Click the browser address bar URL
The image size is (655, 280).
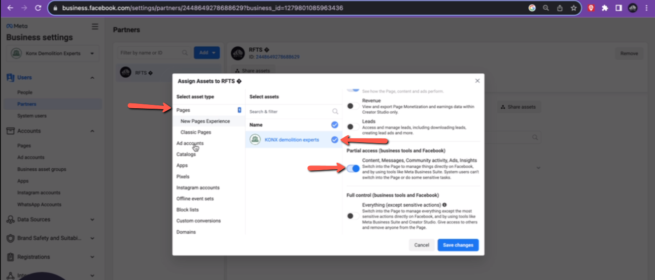tap(202, 8)
